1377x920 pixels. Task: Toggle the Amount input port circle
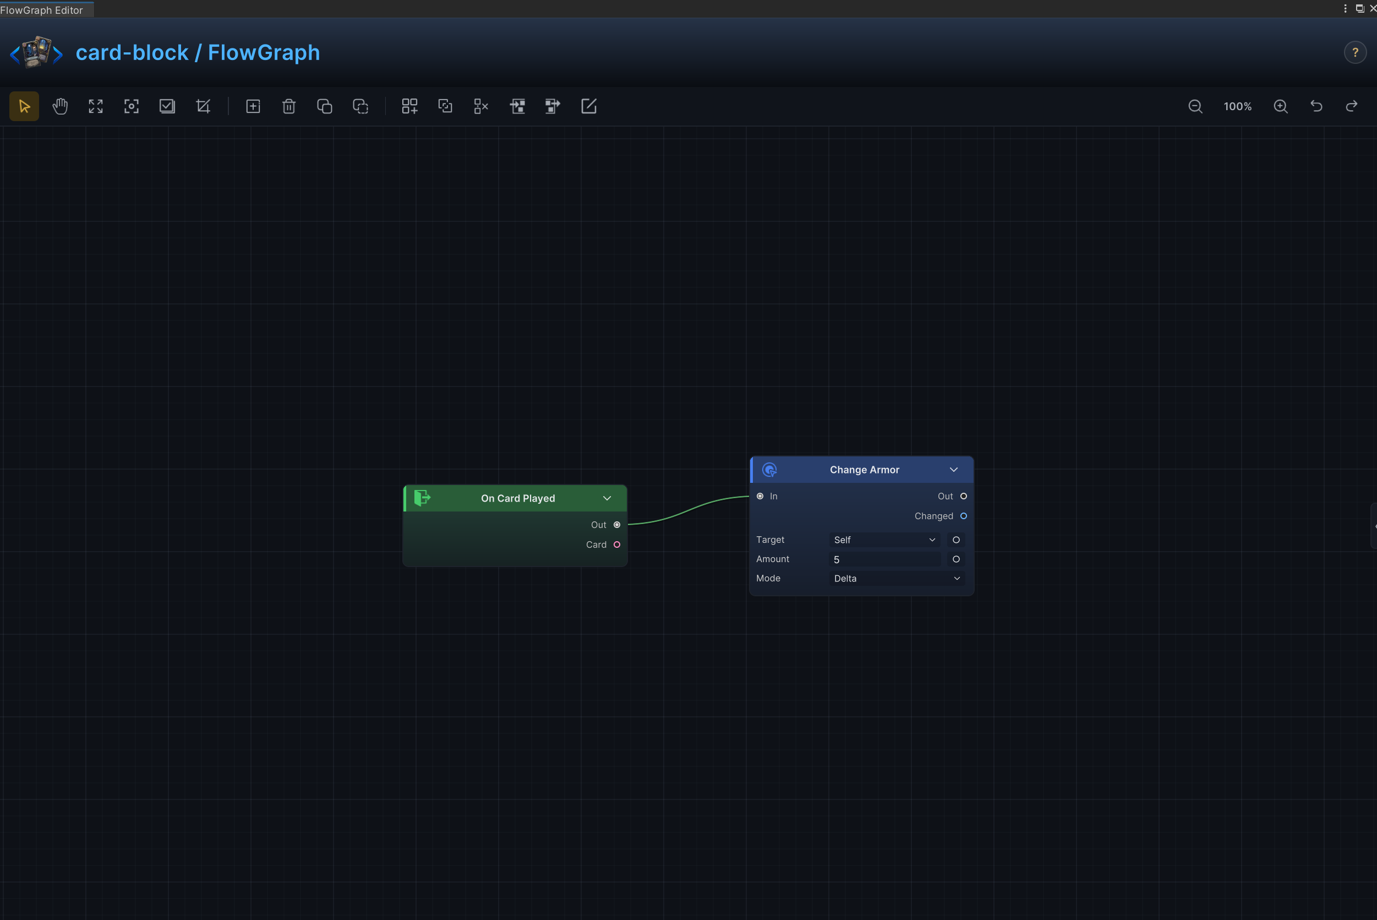point(956,559)
